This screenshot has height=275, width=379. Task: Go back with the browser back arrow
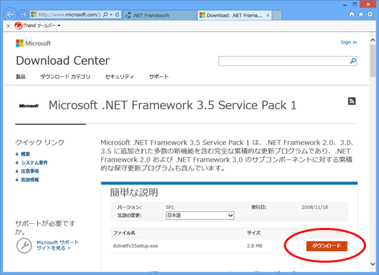point(10,14)
